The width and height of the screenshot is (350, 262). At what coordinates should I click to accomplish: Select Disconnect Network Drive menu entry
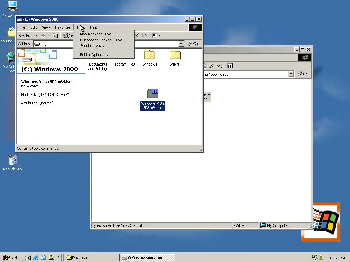[x=103, y=40]
